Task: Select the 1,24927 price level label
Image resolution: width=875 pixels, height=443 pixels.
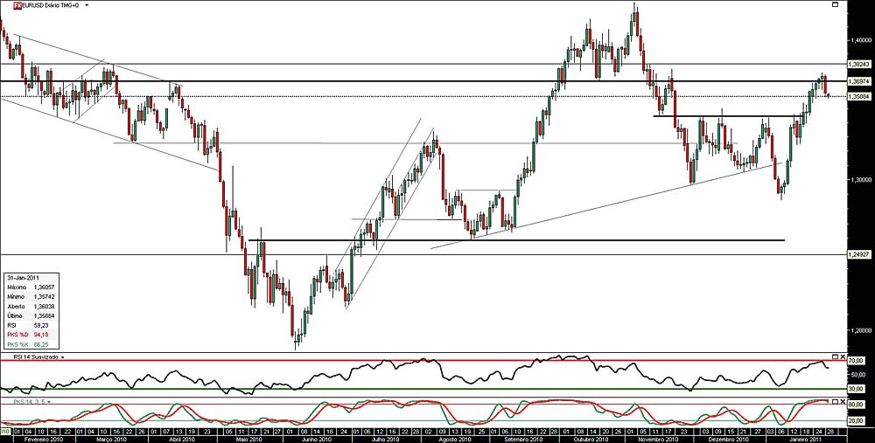Action: click(859, 254)
